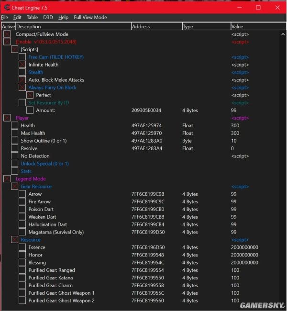Open the Edit menu

click(x=17, y=17)
